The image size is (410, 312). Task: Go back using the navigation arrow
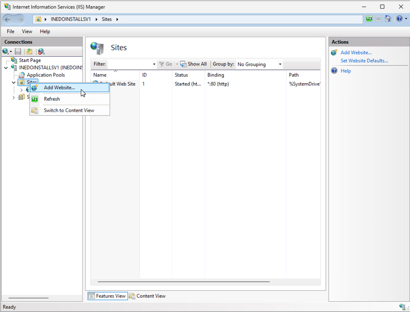click(x=7, y=19)
